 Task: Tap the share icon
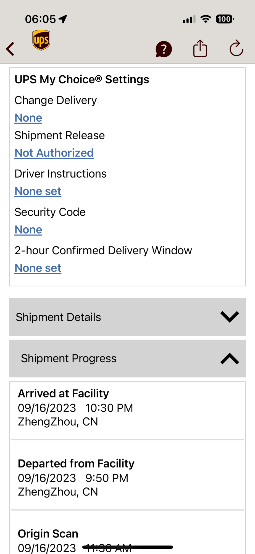(x=200, y=48)
